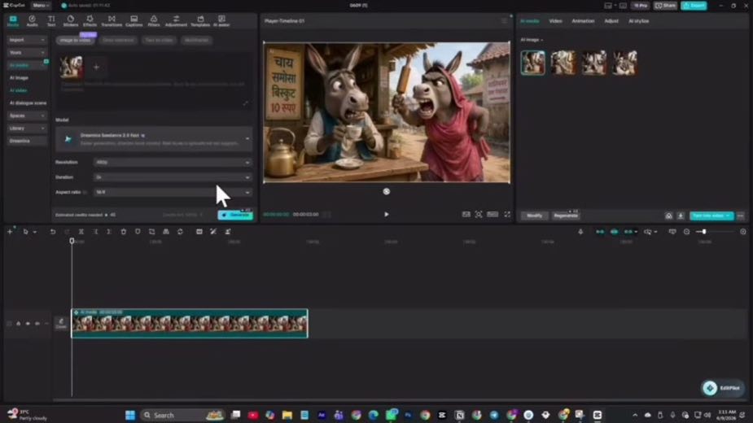Open the Transitions panel

tap(112, 20)
